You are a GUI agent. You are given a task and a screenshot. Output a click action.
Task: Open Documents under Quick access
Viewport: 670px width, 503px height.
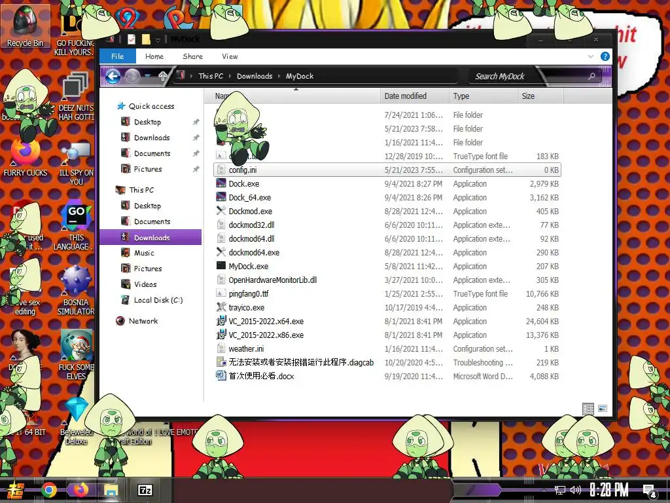pos(152,153)
